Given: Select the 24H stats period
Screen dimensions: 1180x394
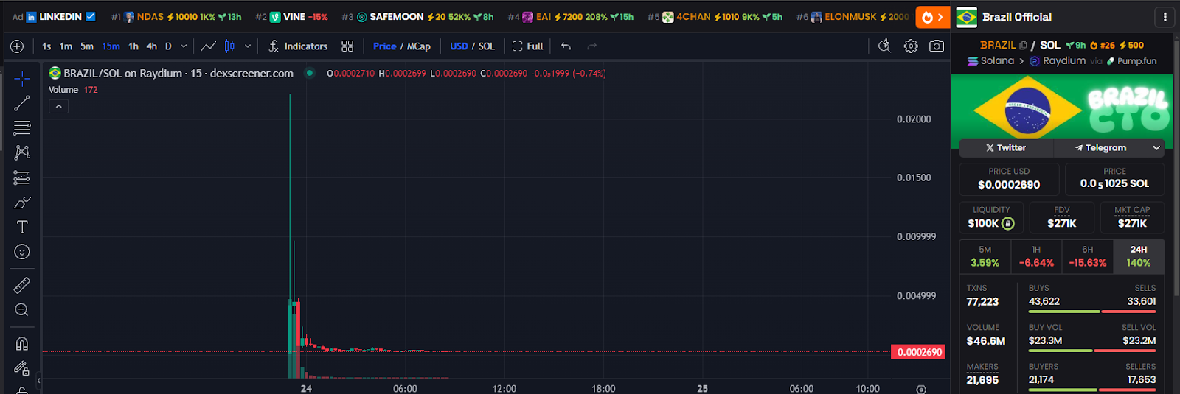Looking at the screenshot, I should (x=1139, y=256).
